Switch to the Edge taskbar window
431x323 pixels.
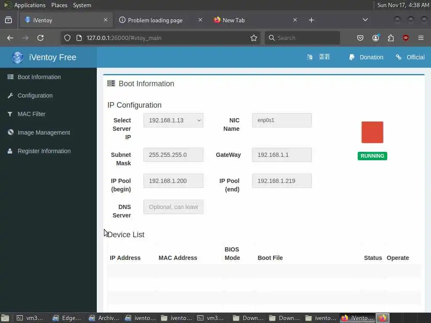point(67,318)
